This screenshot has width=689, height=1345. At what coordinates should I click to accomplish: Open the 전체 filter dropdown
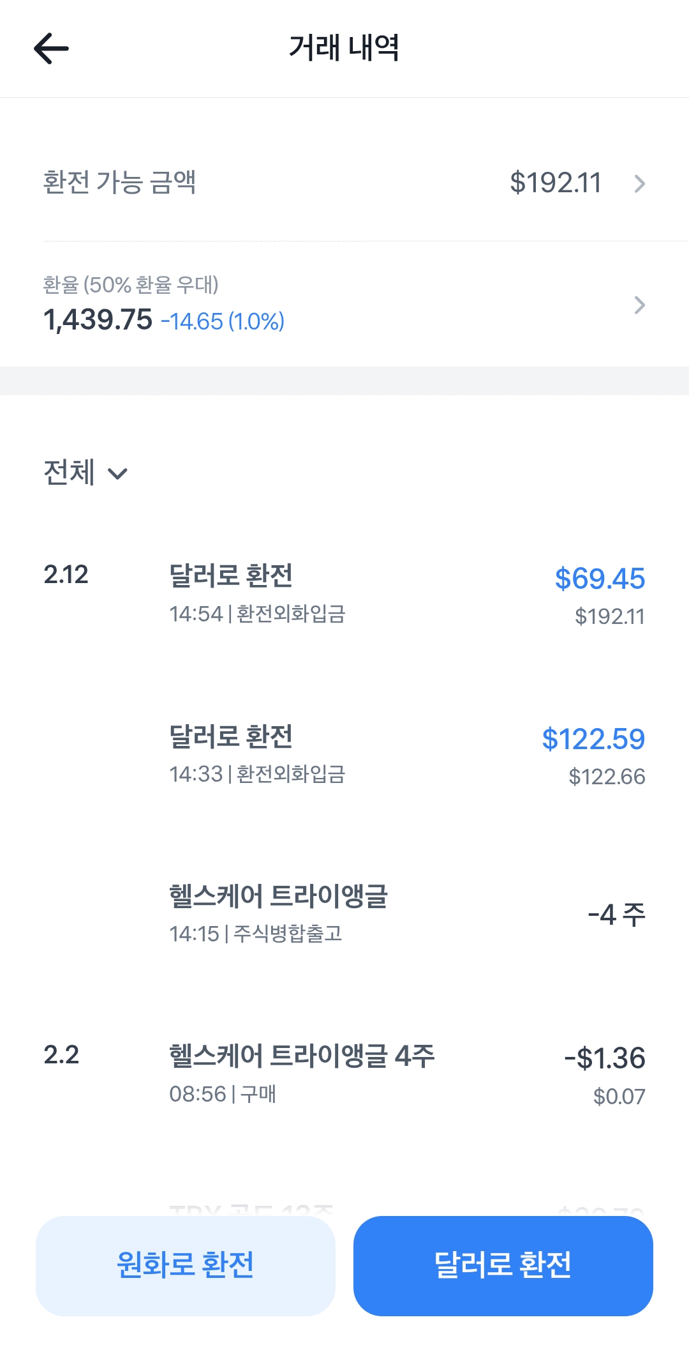(x=85, y=473)
